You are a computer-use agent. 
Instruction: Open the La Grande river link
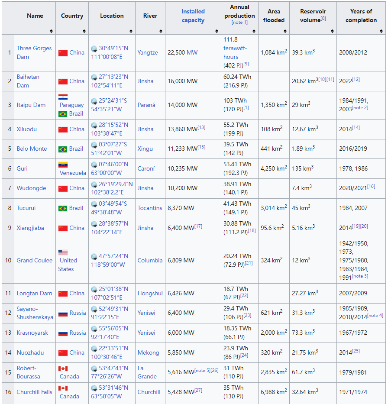(x=147, y=372)
